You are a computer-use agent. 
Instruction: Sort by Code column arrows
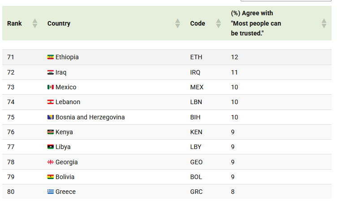point(218,23)
